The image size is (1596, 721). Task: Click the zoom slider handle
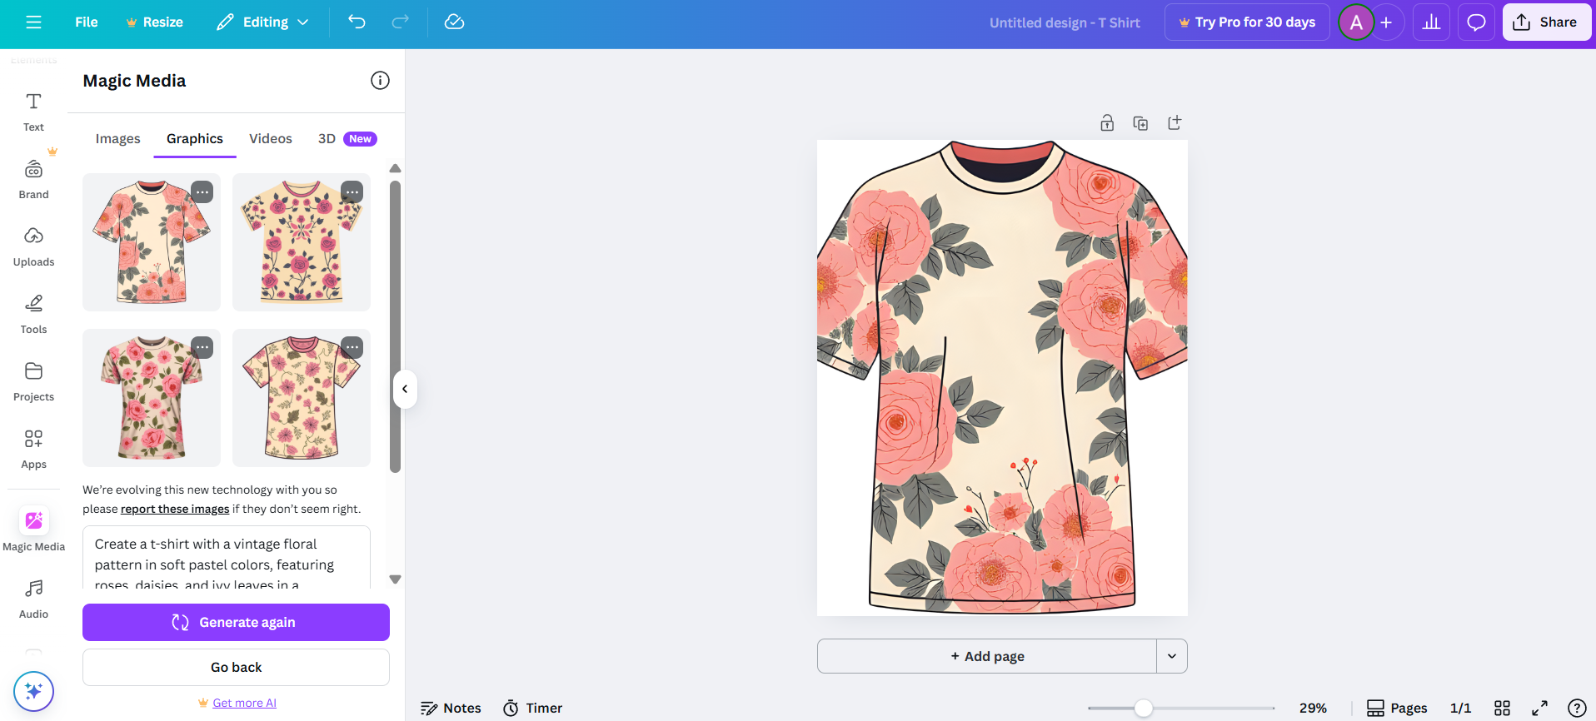tap(1144, 709)
